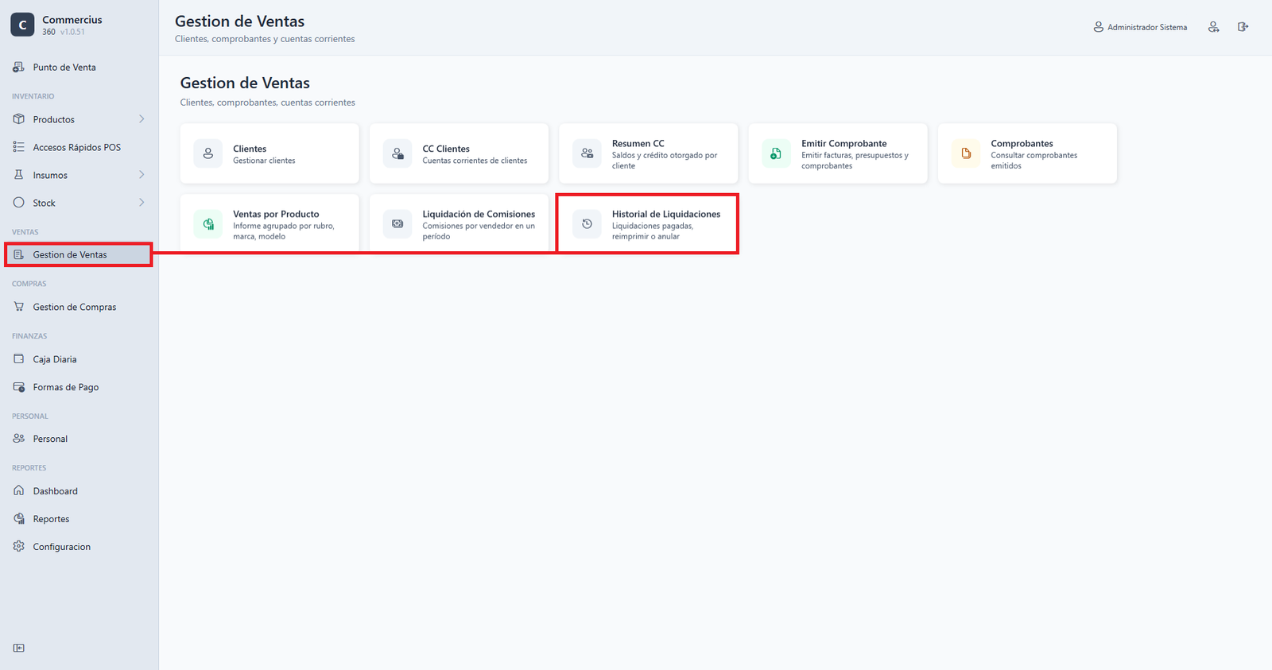
Task: Click the Historial de Liquidaciones clock icon
Action: coord(587,224)
